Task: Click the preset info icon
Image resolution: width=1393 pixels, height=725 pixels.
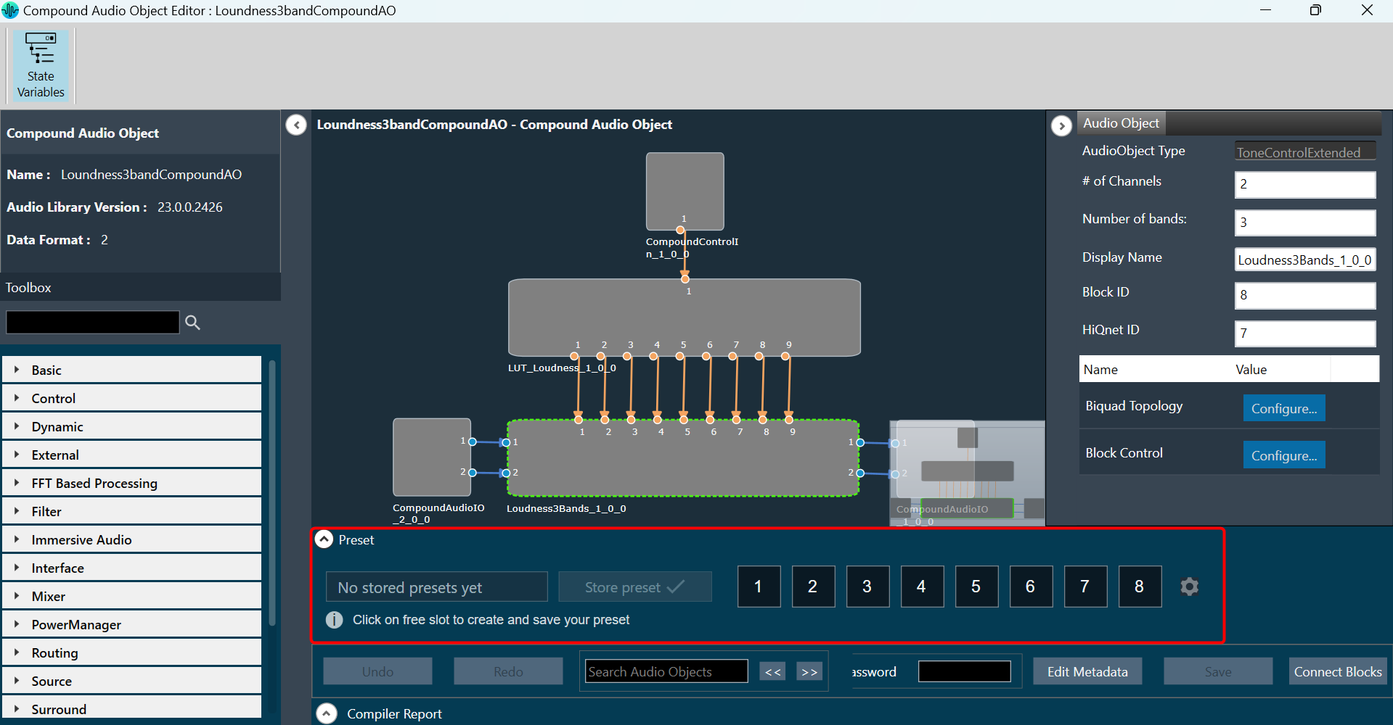Action: point(334,620)
